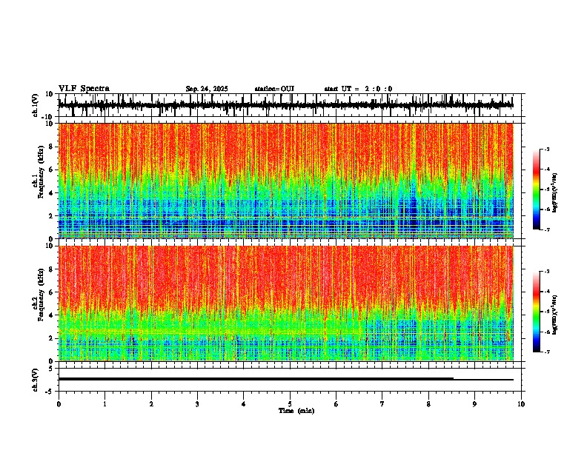
Task: Click the "ch.1(V)" waveform axis label
Action: (36, 105)
